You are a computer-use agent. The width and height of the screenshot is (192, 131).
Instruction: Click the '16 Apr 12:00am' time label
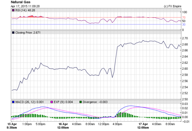(63, 126)
